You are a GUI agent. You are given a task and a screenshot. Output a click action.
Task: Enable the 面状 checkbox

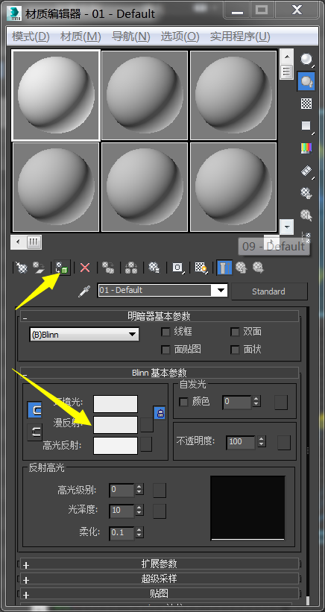(235, 350)
